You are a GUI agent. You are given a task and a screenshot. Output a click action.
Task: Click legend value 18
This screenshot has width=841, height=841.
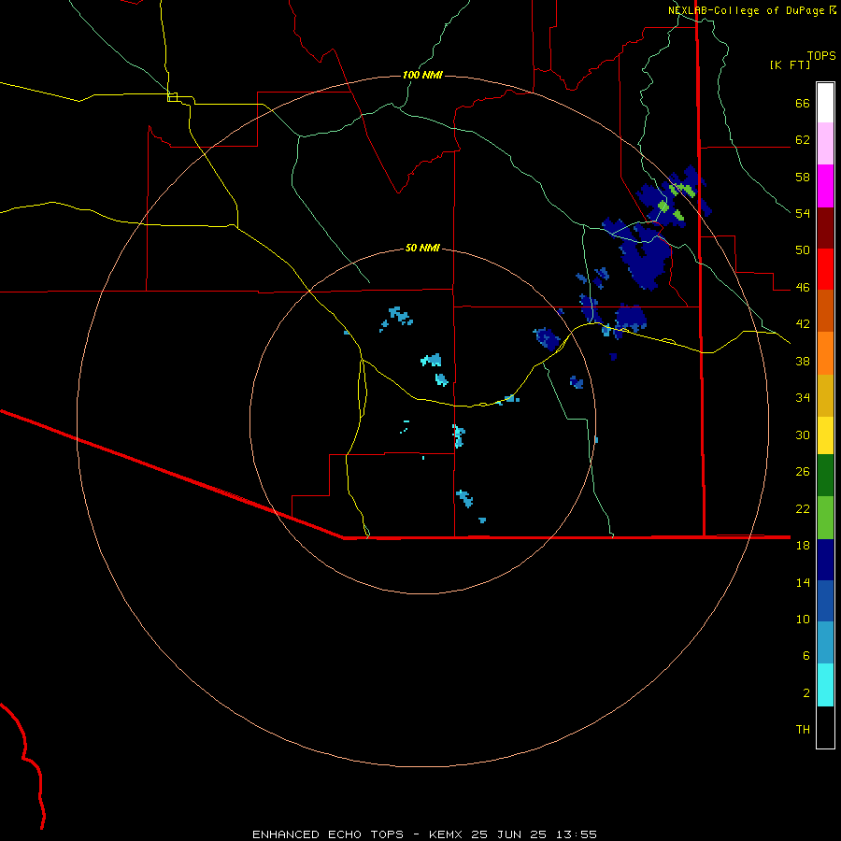pos(803,546)
